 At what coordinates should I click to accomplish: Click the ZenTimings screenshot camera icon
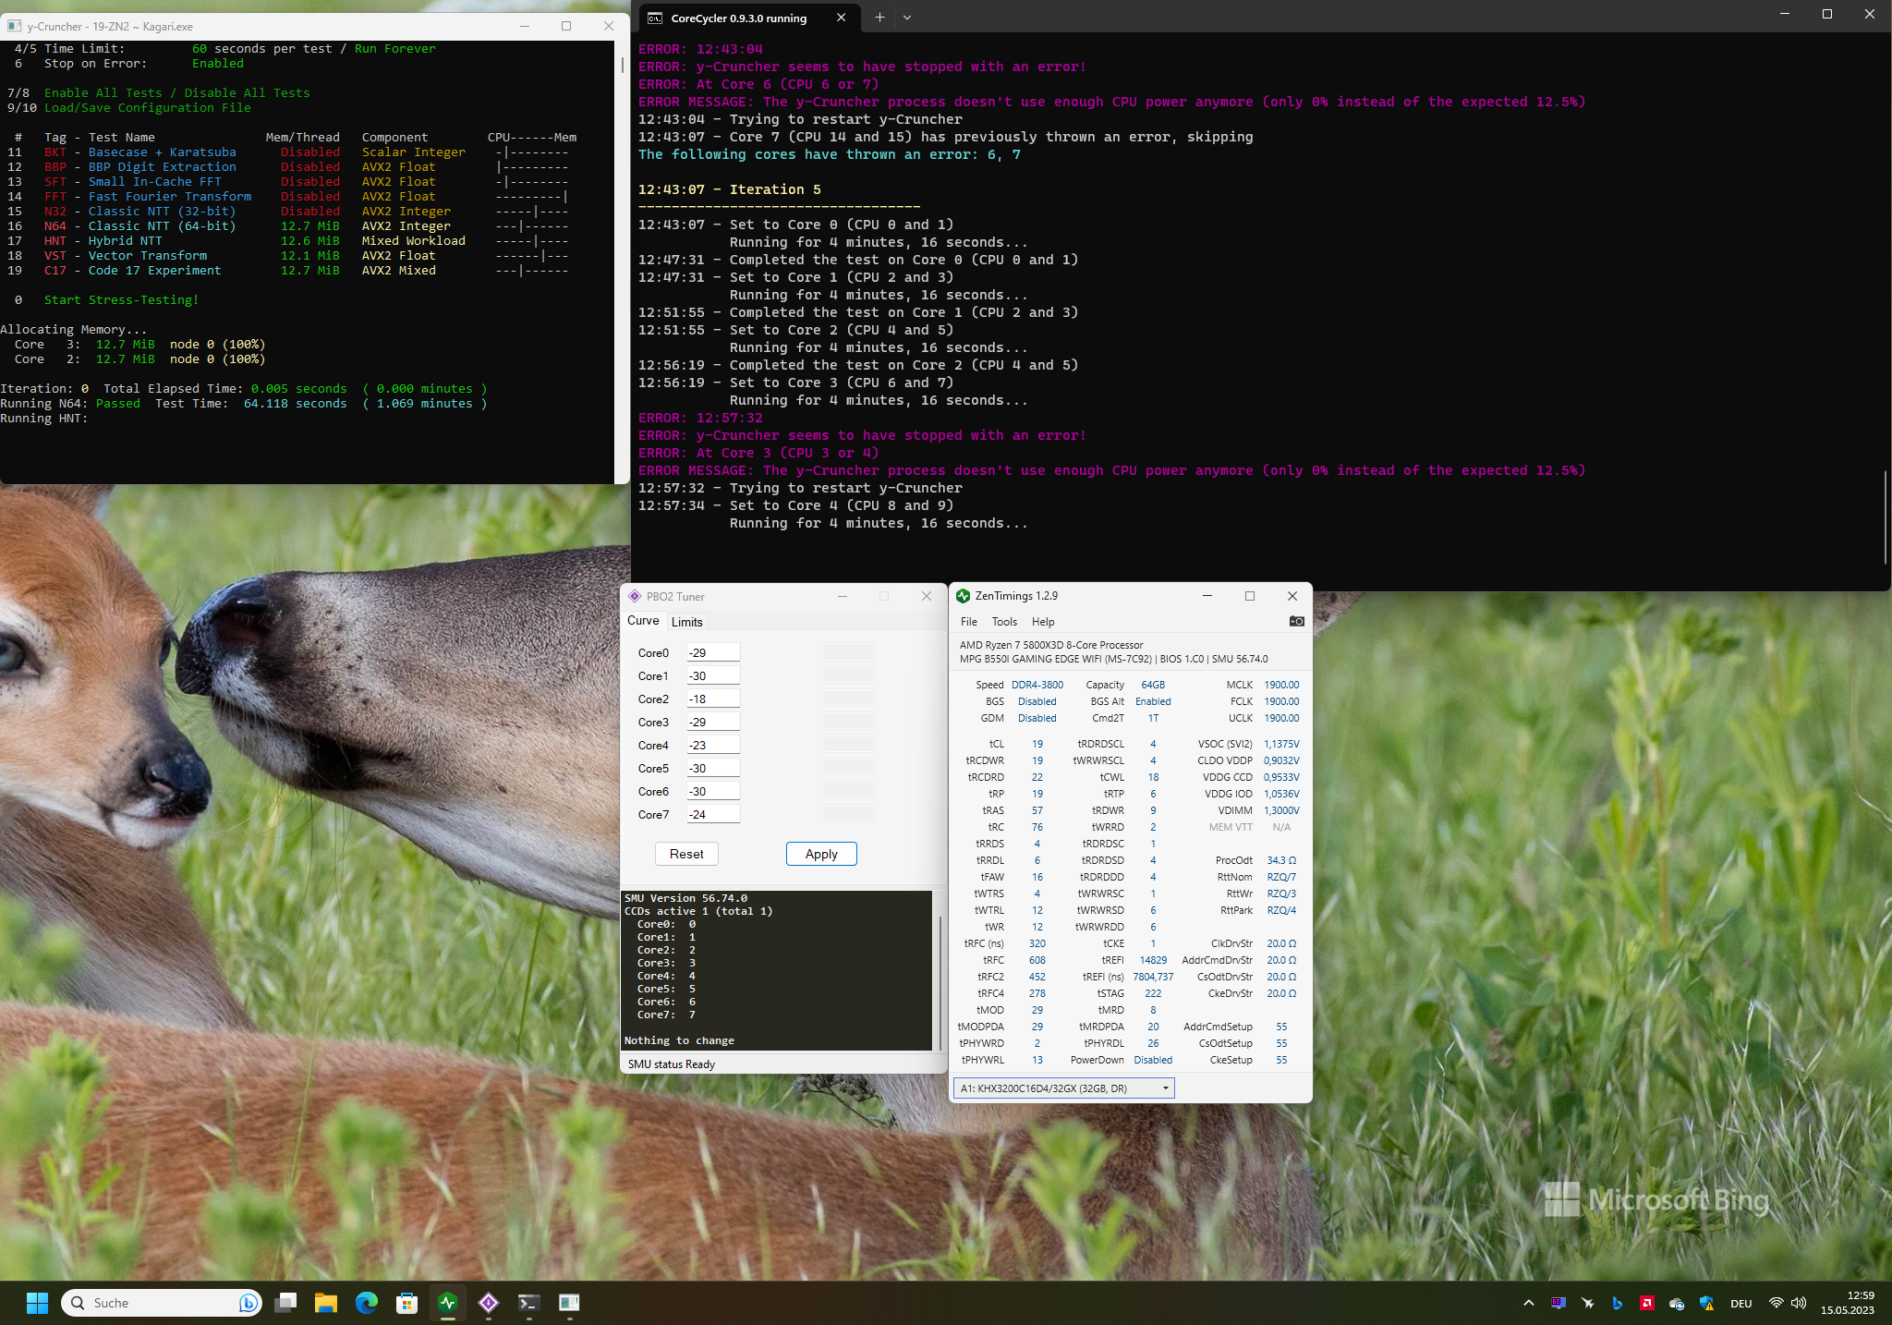[x=1296, y=622]
